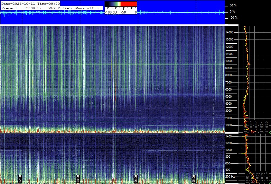Click the 14000 frequency axis label
Viewport: 271px width, 184px height.
[229, 32]
